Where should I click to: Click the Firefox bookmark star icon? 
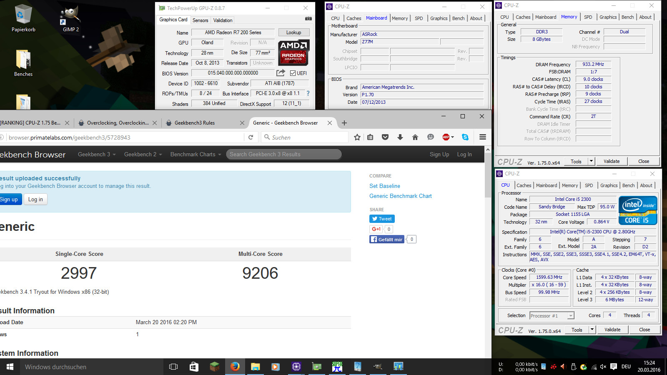point(357,137)
